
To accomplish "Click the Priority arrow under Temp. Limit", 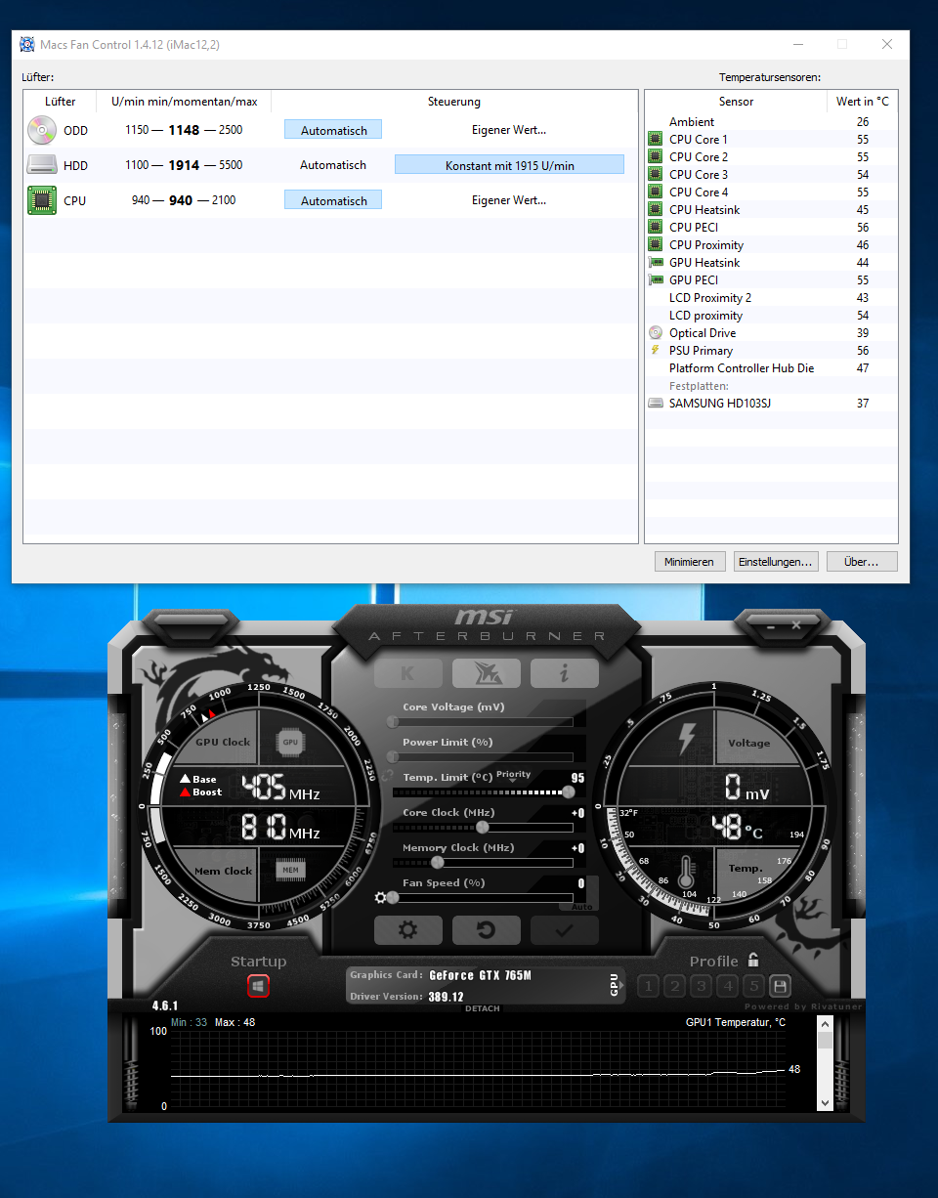I will click(x=513, y=782).
